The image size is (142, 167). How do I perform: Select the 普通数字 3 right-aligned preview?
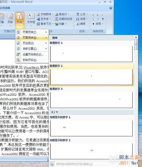91,100
